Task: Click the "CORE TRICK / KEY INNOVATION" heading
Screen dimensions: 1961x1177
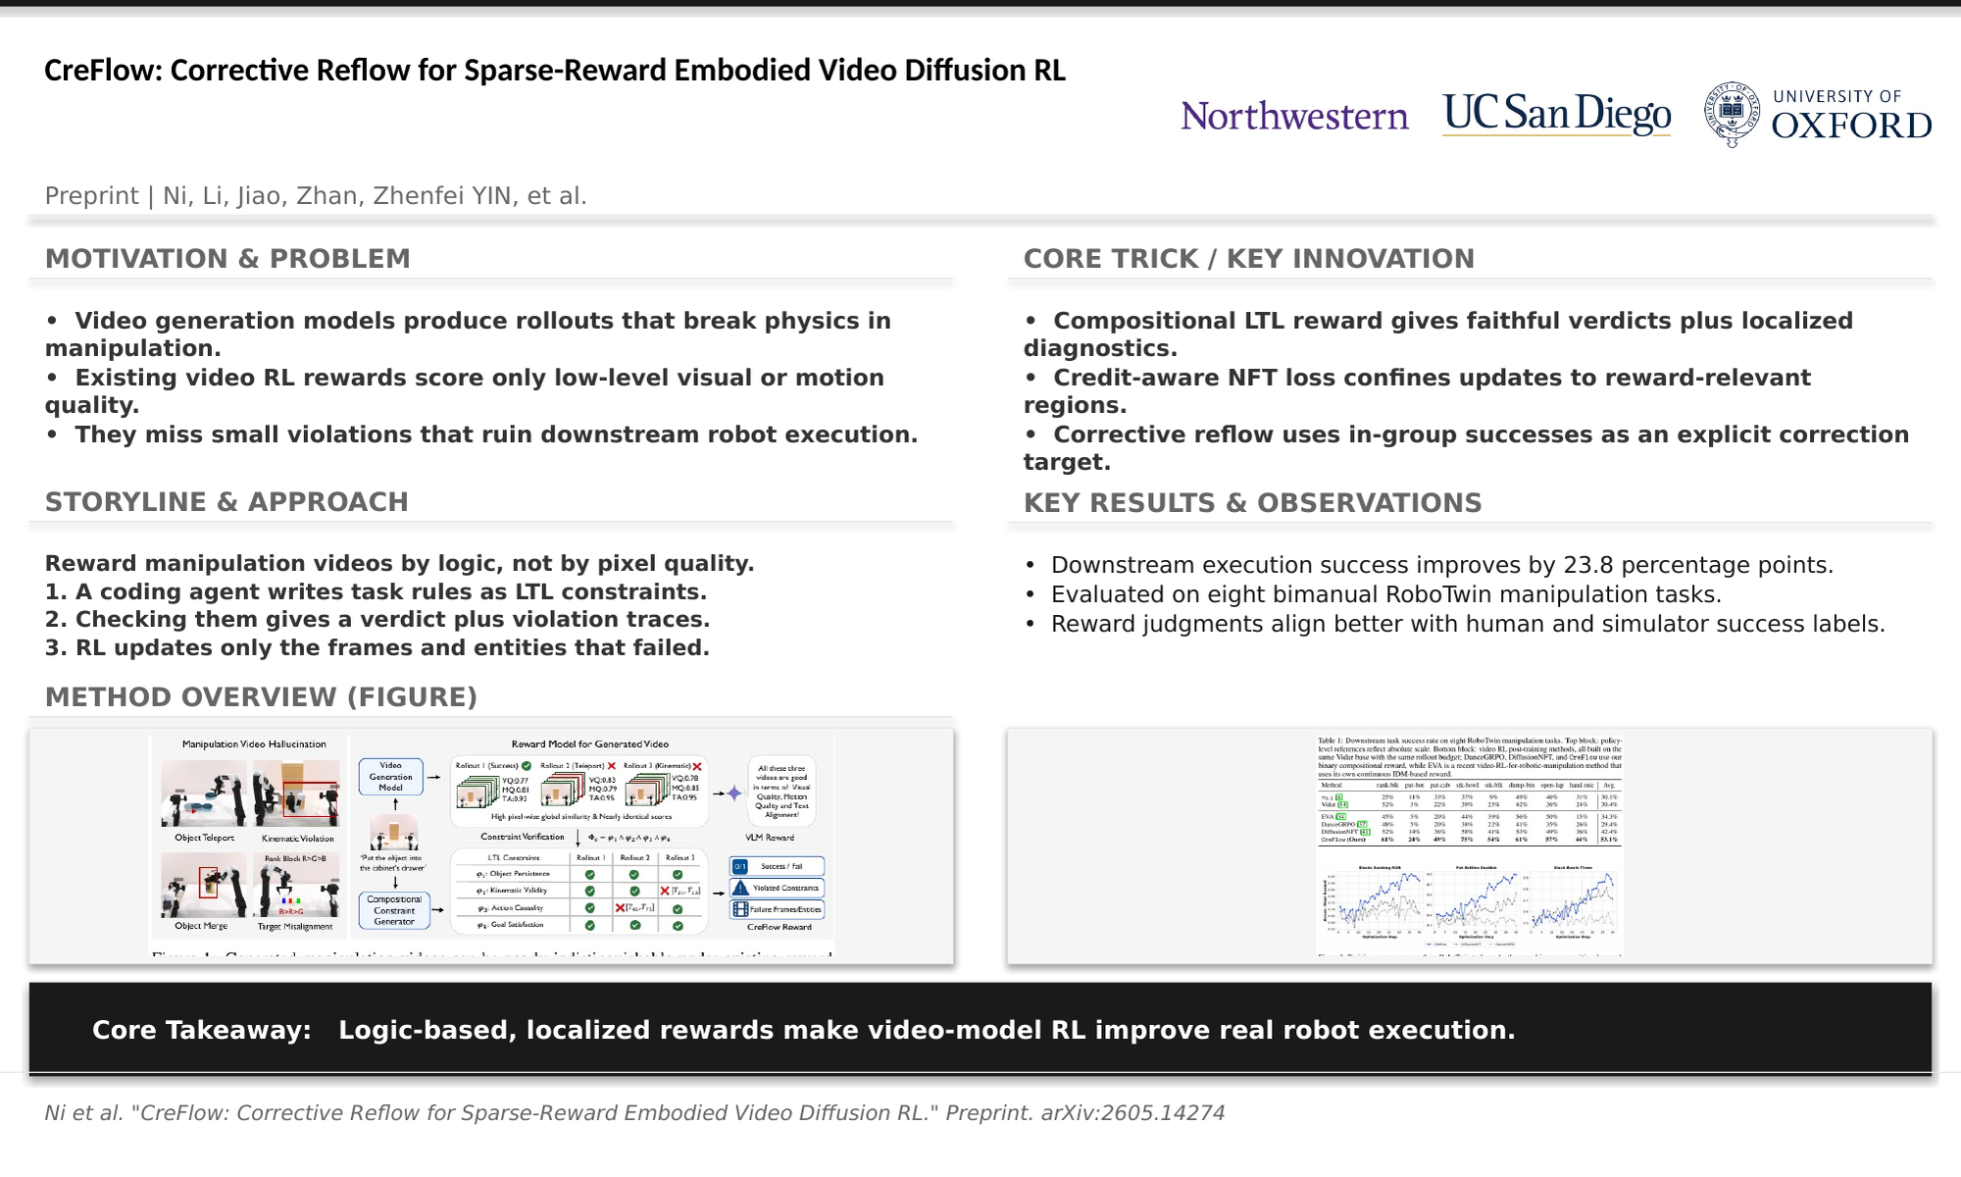Action: pos(1249,259)
